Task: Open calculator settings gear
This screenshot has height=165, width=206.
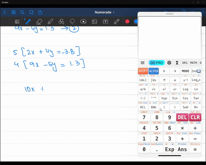Action: click(169, 63)
